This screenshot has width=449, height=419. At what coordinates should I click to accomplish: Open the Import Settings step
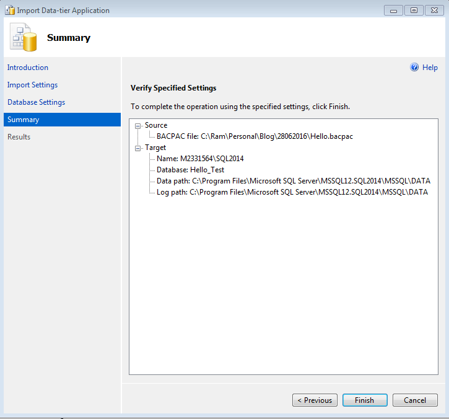pyautogui.click(x=32, y=85)
